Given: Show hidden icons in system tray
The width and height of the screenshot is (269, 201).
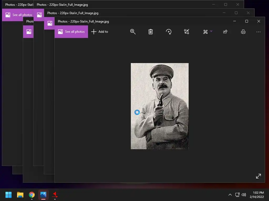Looking at the screenshot, I should tap(230, 195).
